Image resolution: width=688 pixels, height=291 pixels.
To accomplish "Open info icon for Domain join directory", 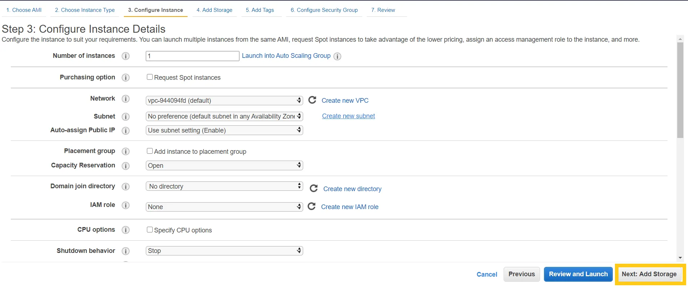I will click(x=126, y=186).
